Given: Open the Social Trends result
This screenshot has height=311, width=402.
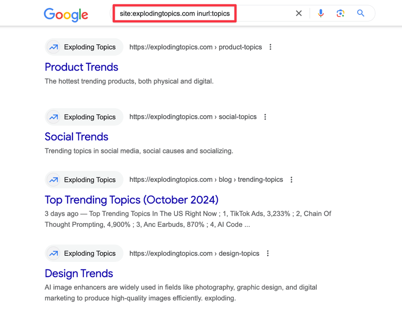Looking at the screenshot, I should 76,137.
